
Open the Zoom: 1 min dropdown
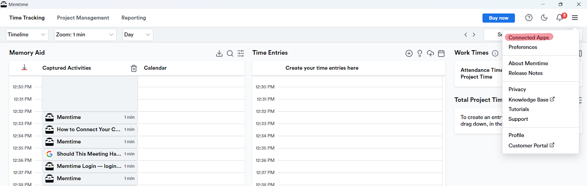tap(85, 35)
